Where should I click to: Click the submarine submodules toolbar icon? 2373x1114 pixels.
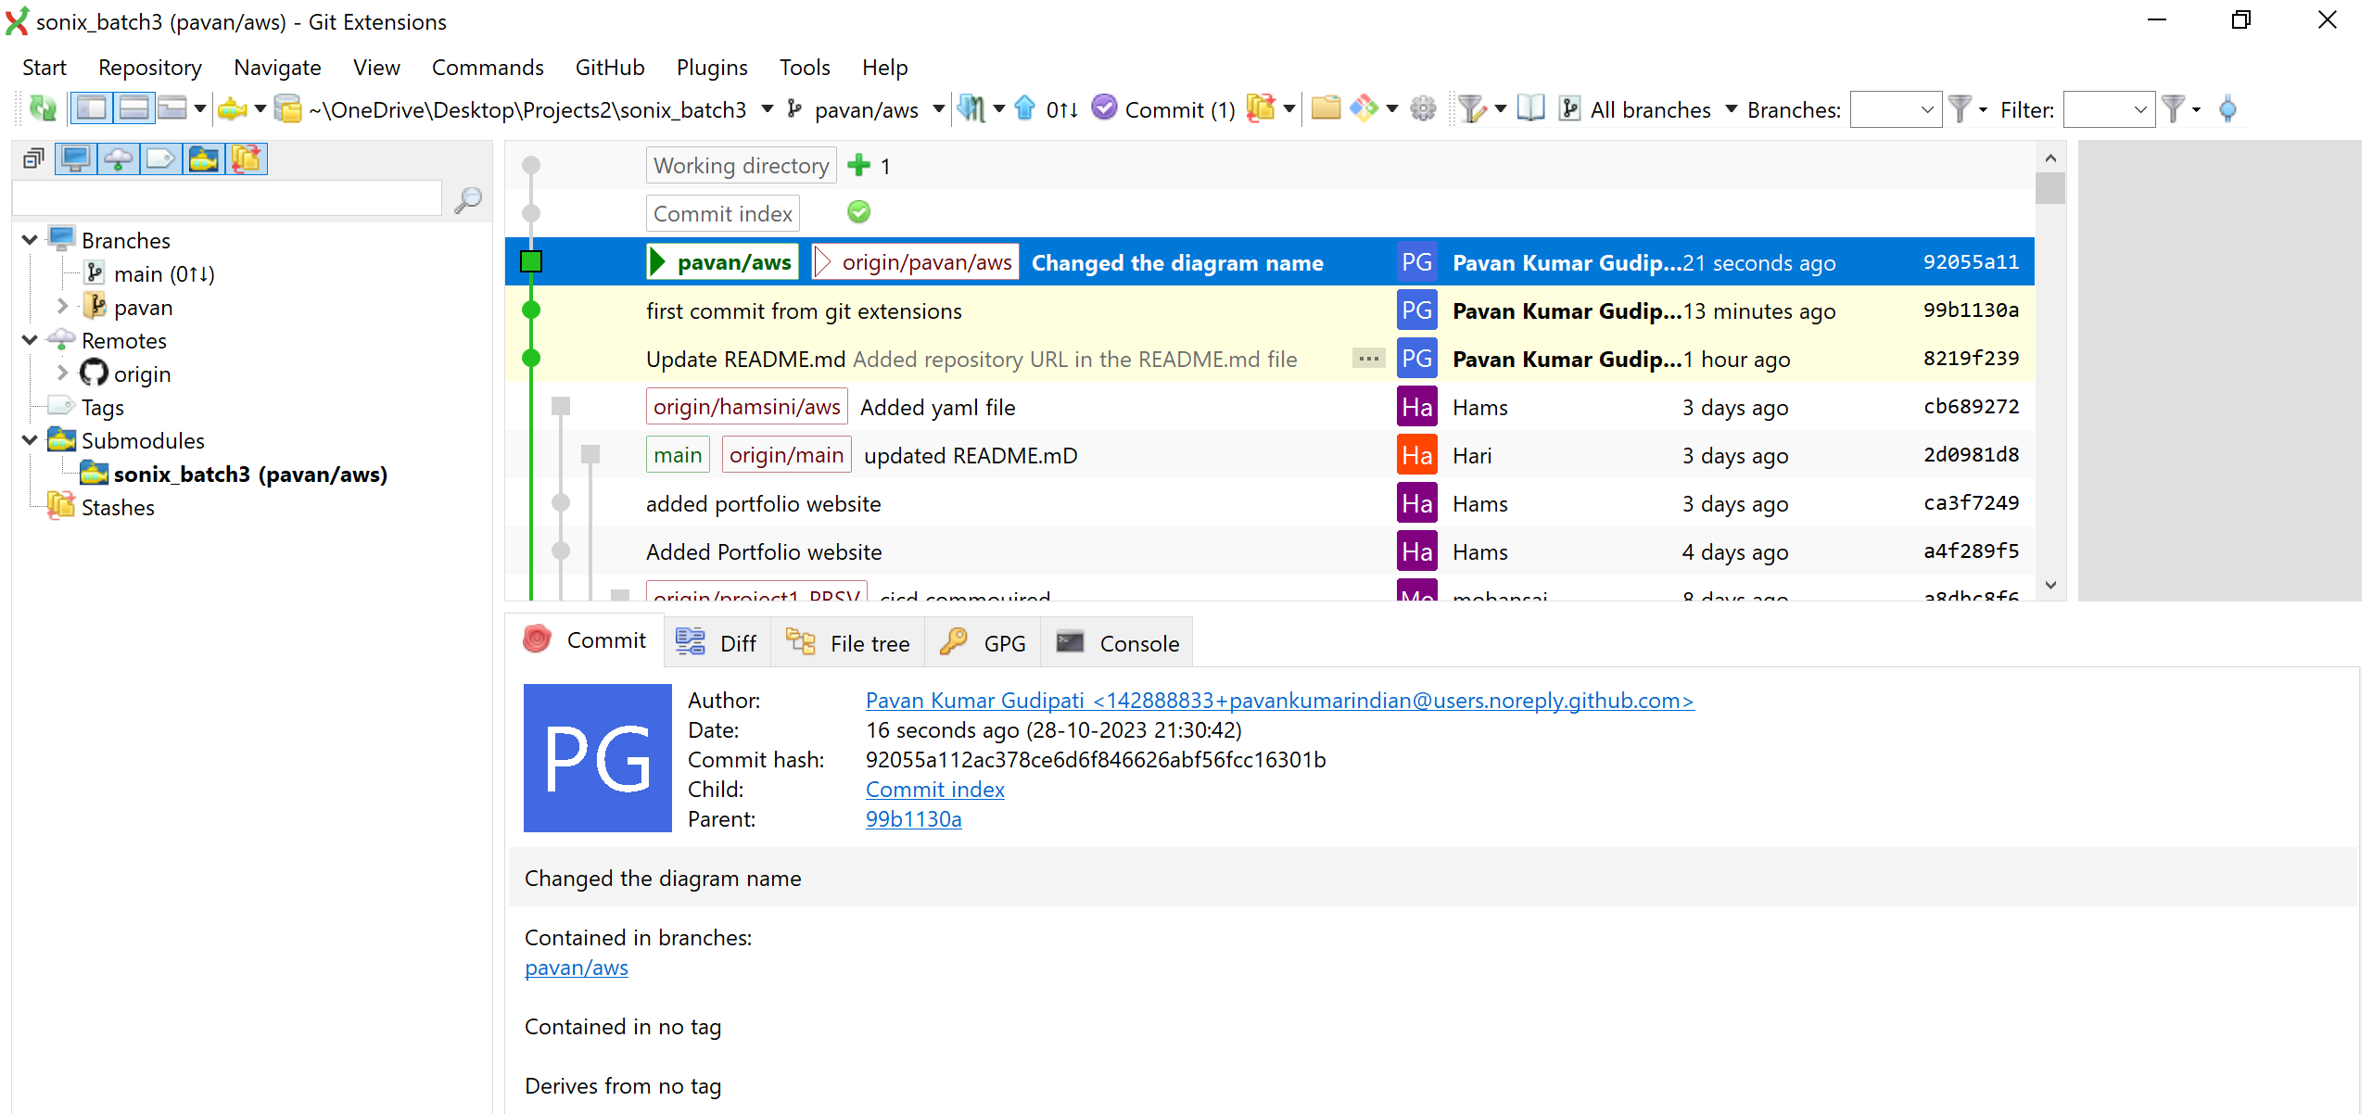[x=232, y=109]
